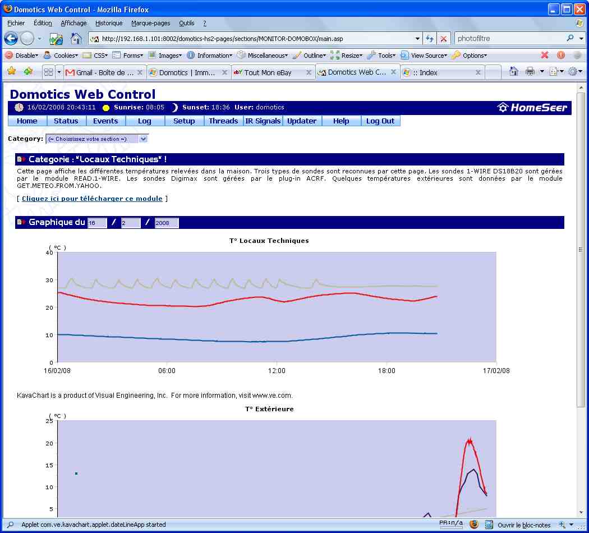Click the yellow star bookmark icon
The image size is (589, 533).
pyautogui.click(x=12, y=71)
